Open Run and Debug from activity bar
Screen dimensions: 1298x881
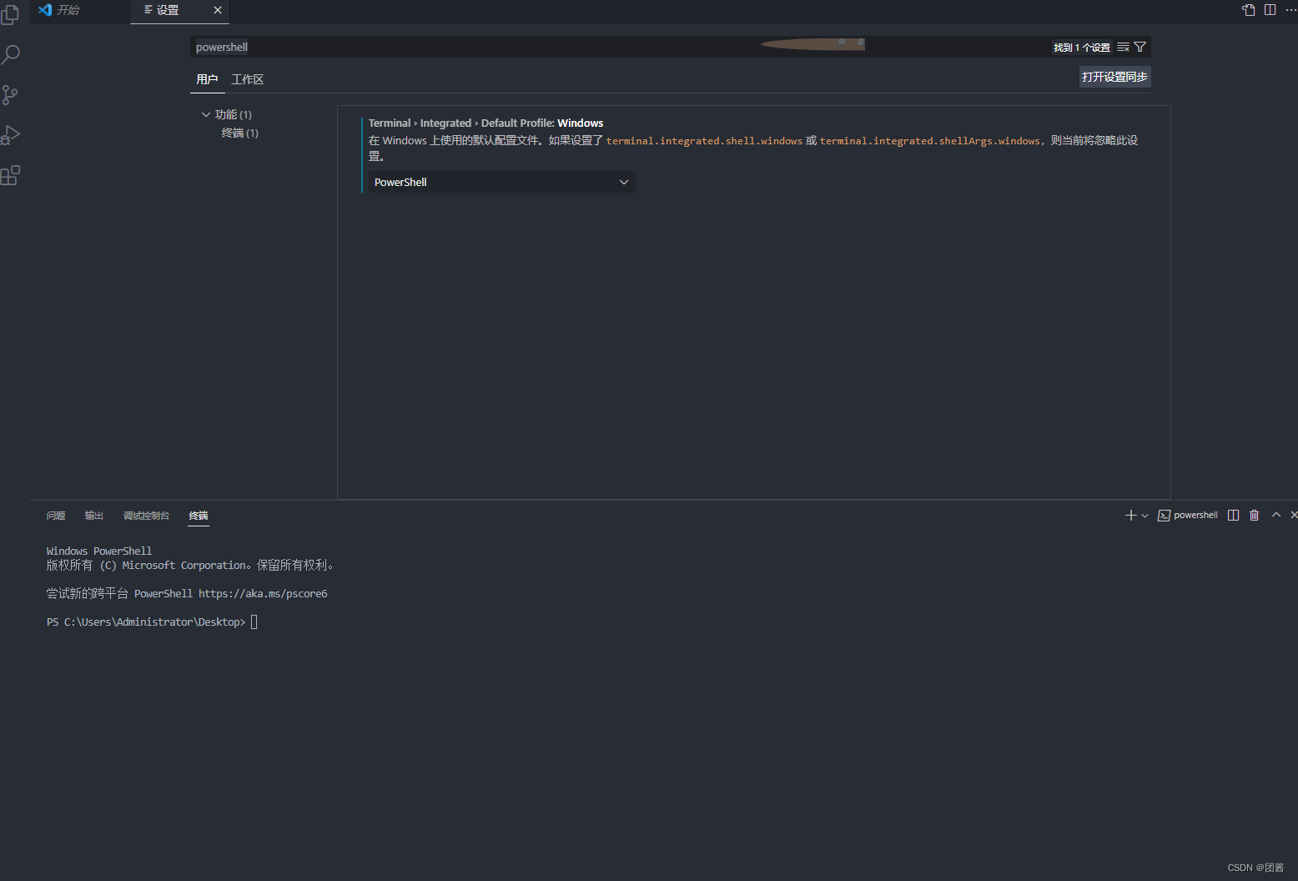click(12, 134)
